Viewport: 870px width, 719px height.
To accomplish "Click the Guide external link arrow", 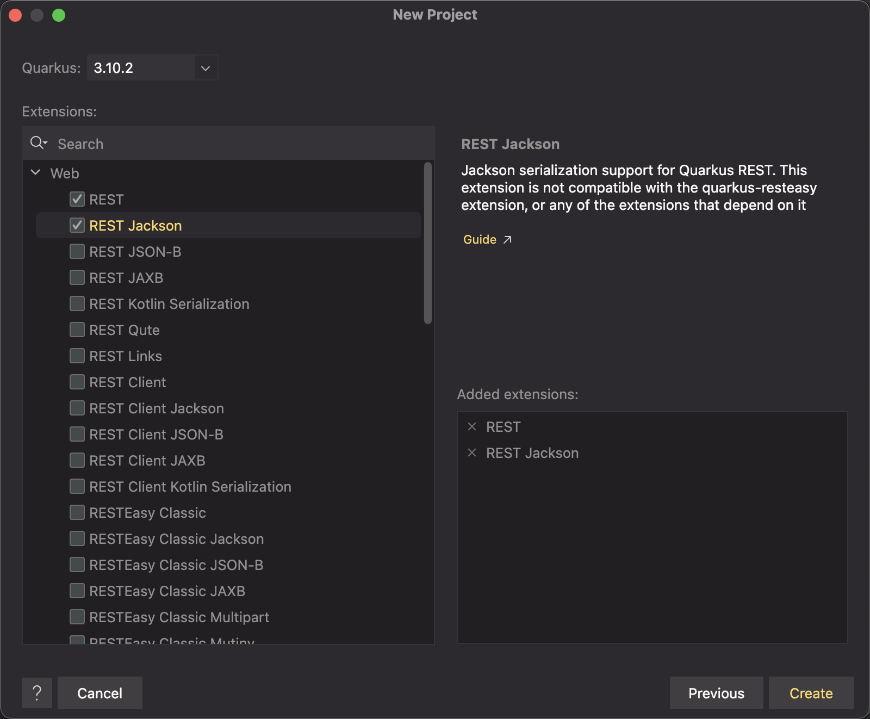I will pyautogui.click(x=507, y=240).
